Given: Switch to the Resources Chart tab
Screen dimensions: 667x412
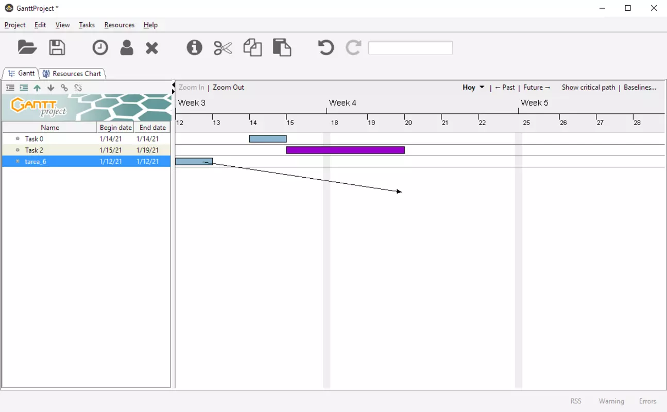Looking at the screenshot, I should click(x=72, y=74).
